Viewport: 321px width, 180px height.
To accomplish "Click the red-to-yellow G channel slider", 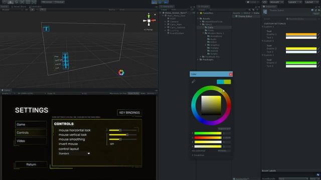I will [208, 138].
